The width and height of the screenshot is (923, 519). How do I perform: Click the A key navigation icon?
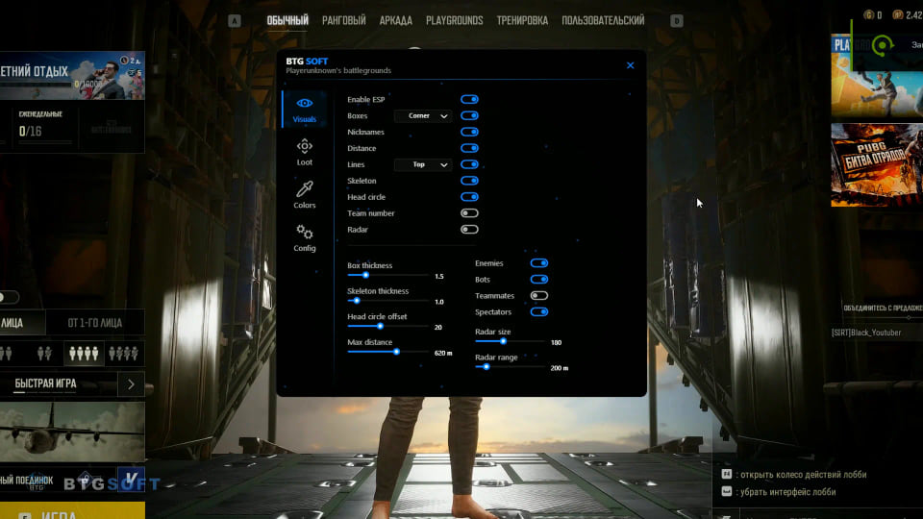coord(235,21)
